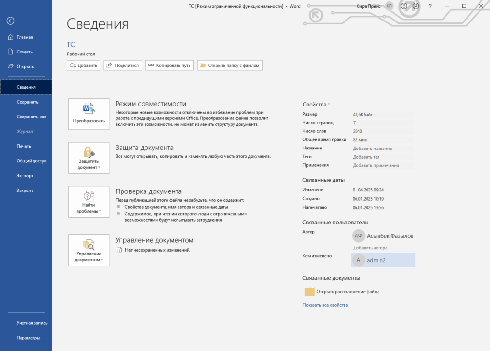Click the frowning face feedback icon

[416, 6]
